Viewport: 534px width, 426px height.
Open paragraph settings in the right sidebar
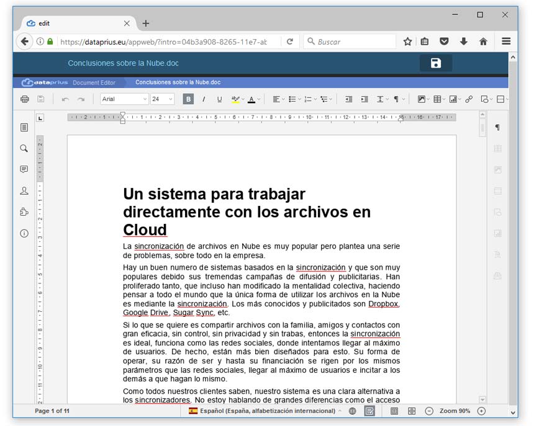click(x=497, y=128)
